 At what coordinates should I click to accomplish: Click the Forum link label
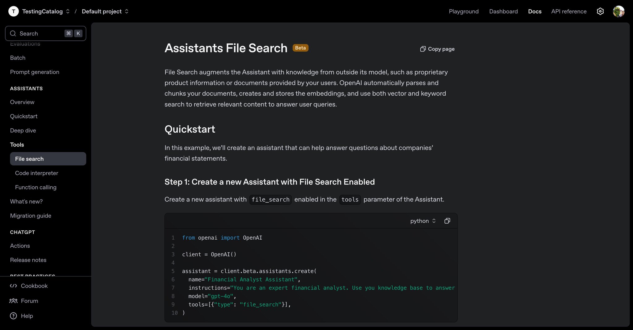[29, 301]
